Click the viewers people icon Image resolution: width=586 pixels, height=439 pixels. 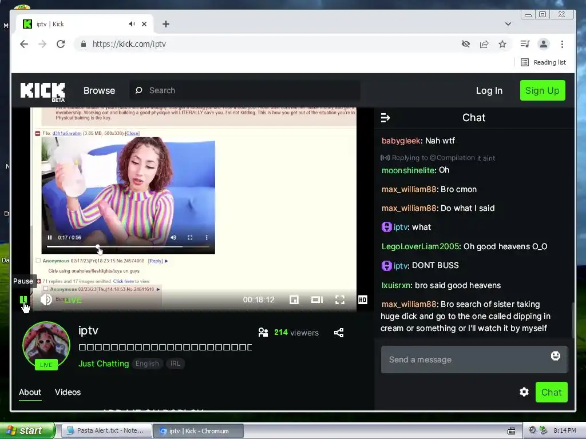pyautogui.click(x=263, y=332)
